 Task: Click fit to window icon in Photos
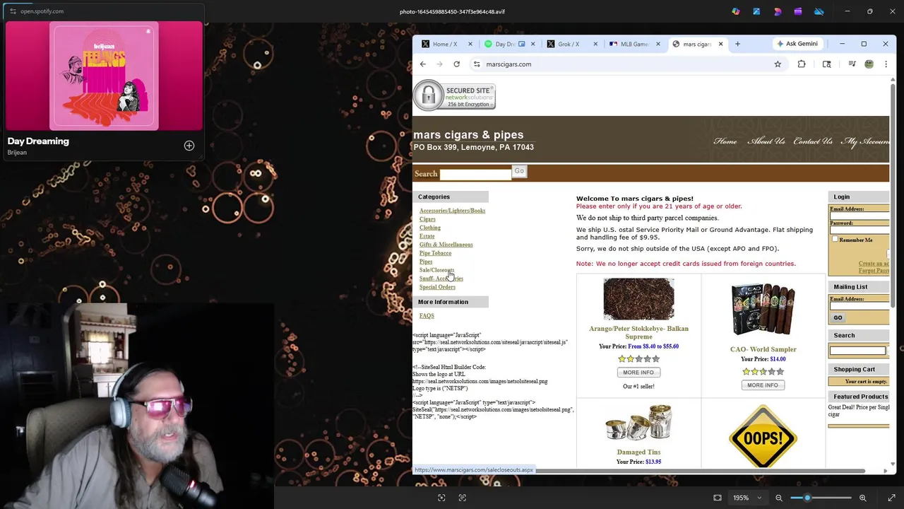point(718,498)
